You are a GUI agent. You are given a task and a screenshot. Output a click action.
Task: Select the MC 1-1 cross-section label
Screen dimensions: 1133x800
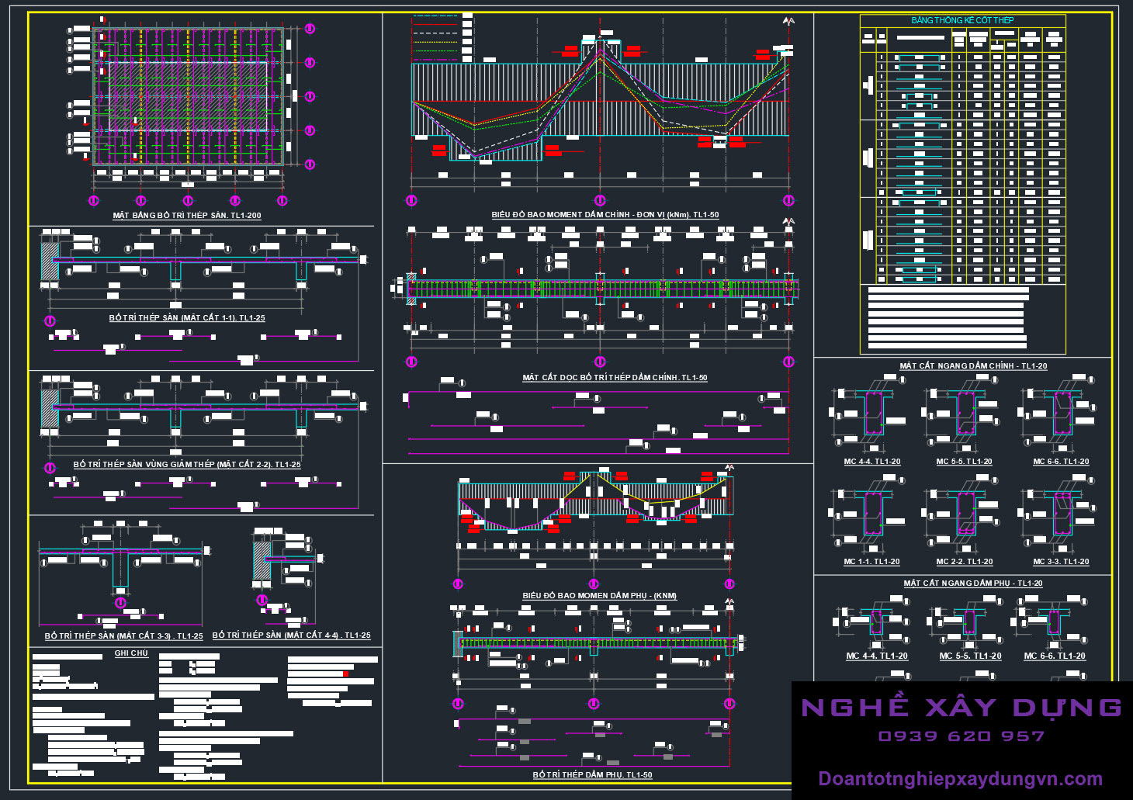coord(871,561)
